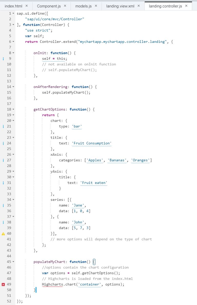Click the 'Fruit Consumption' string on line 24
197x305 pixels.
click(92, 143)
